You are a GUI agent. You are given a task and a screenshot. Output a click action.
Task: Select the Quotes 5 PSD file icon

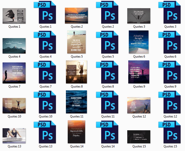[107, 42]
